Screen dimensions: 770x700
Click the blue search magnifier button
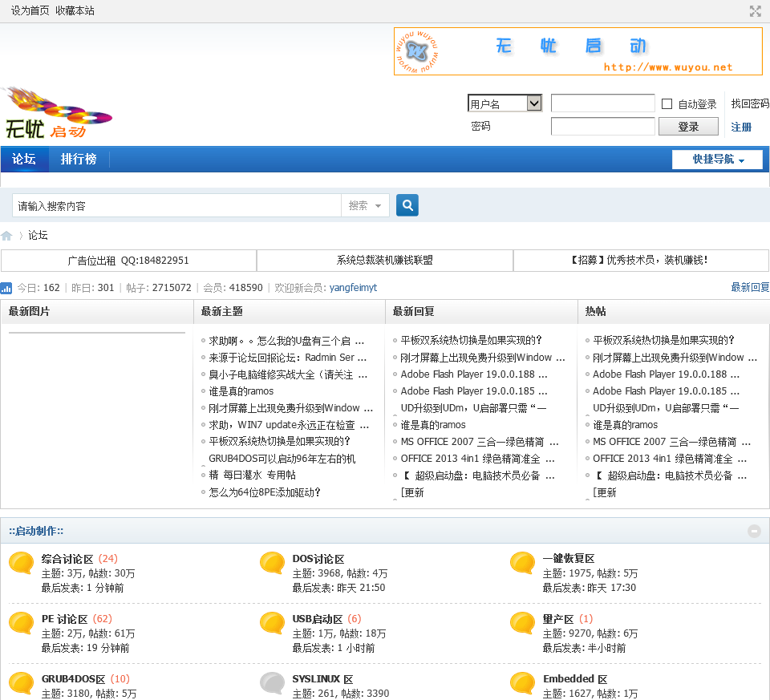(407, 205)
